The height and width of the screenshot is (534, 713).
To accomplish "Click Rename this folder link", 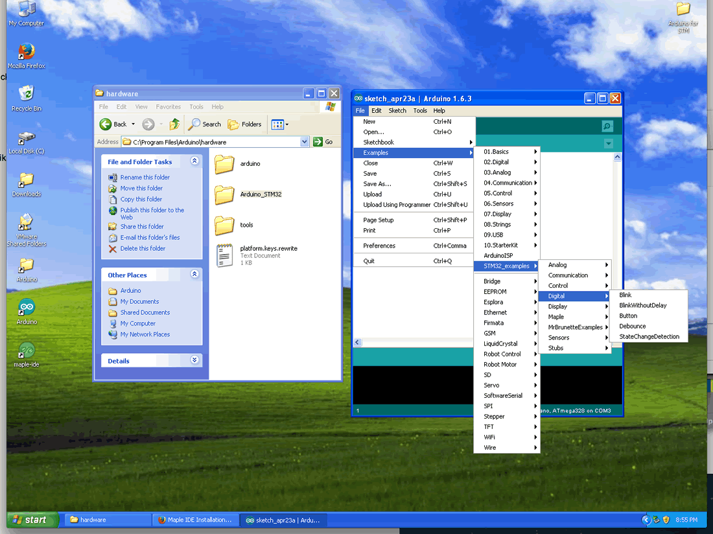I will coord(145,177).
